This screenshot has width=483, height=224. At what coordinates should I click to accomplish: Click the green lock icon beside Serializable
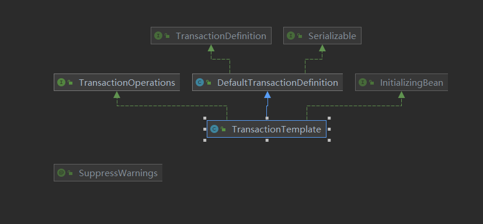(x=300, y=36)
